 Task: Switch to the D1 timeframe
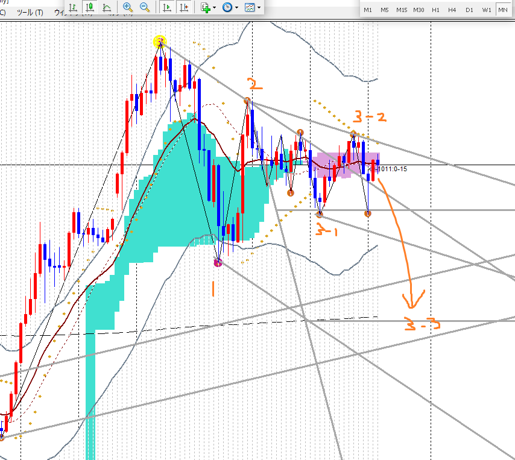pos(469,10)
